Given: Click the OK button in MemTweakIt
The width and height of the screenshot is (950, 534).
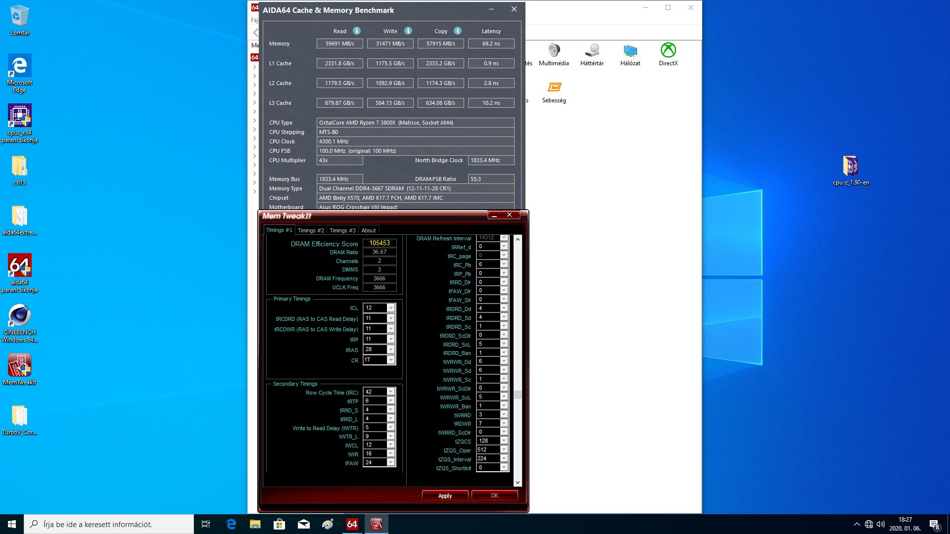Looking at the screenshot, I should click(x=494, y=495).
